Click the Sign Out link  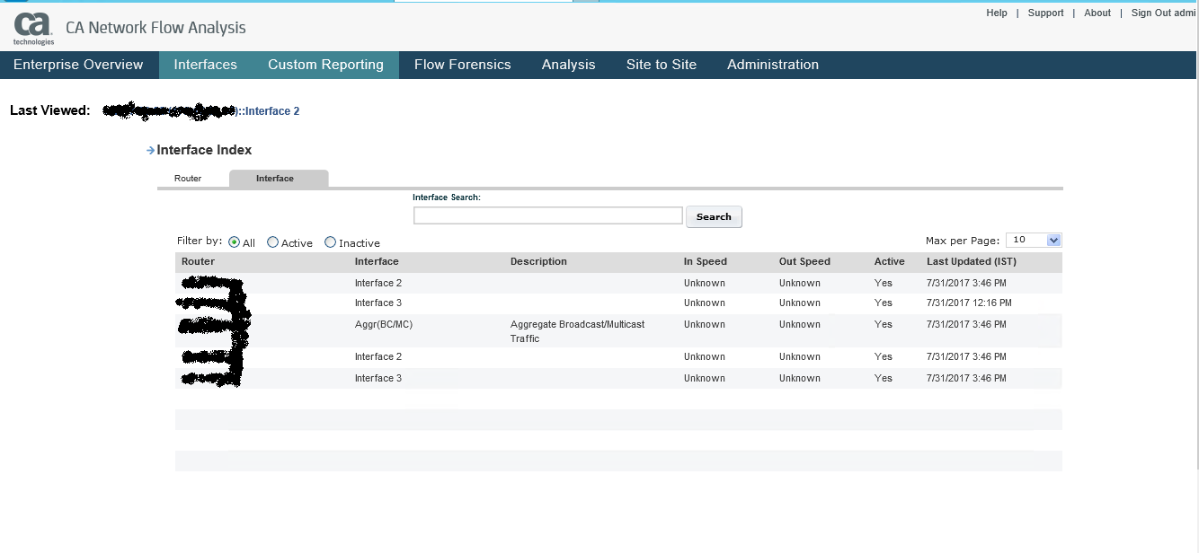click(1164, 13)
